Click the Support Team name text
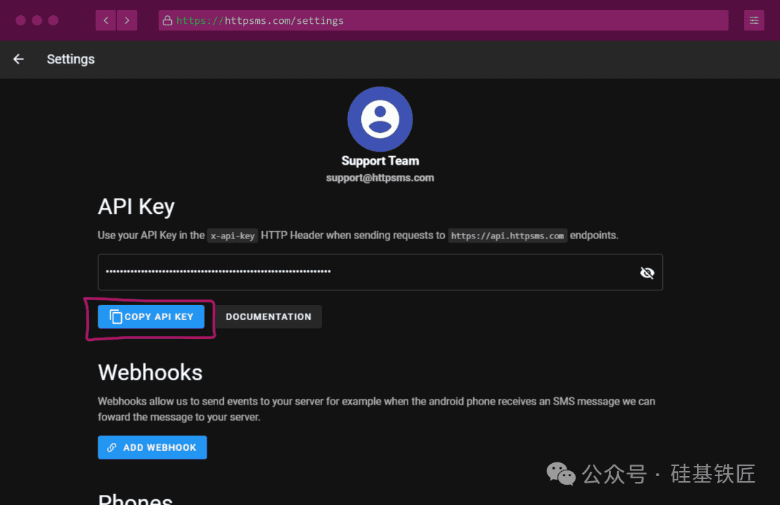Image resolution: width=780 pixels, height=505 pixels. [380, 160]
